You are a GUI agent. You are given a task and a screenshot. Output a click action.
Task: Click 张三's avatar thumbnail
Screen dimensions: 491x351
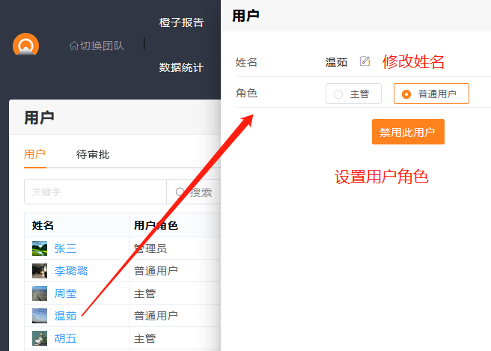tap(40, 248)
